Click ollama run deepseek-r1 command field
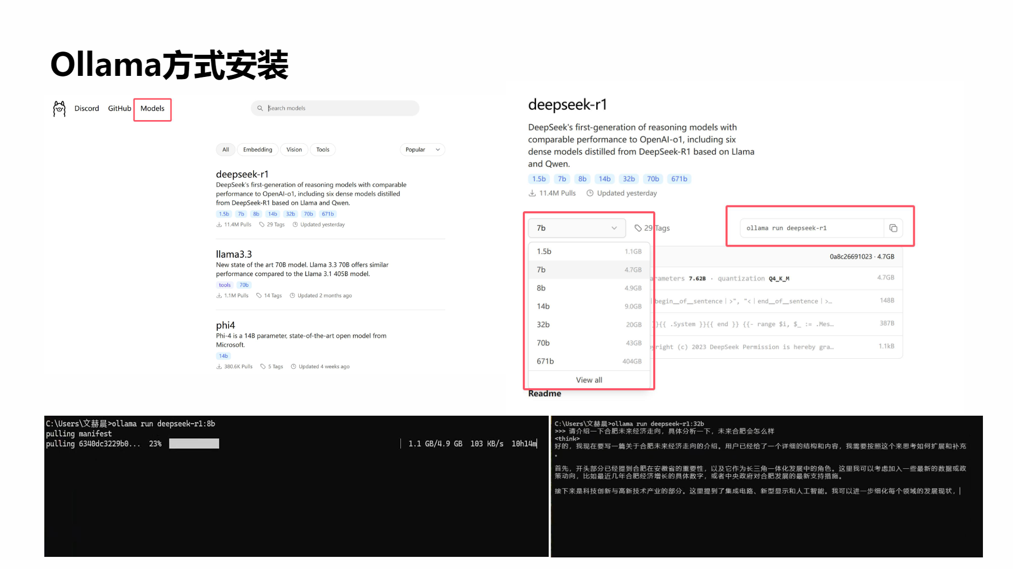The image size is (1013, 569). (x=811, y=228)
